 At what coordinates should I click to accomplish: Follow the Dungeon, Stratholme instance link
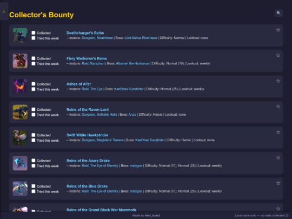coord(97,38)
